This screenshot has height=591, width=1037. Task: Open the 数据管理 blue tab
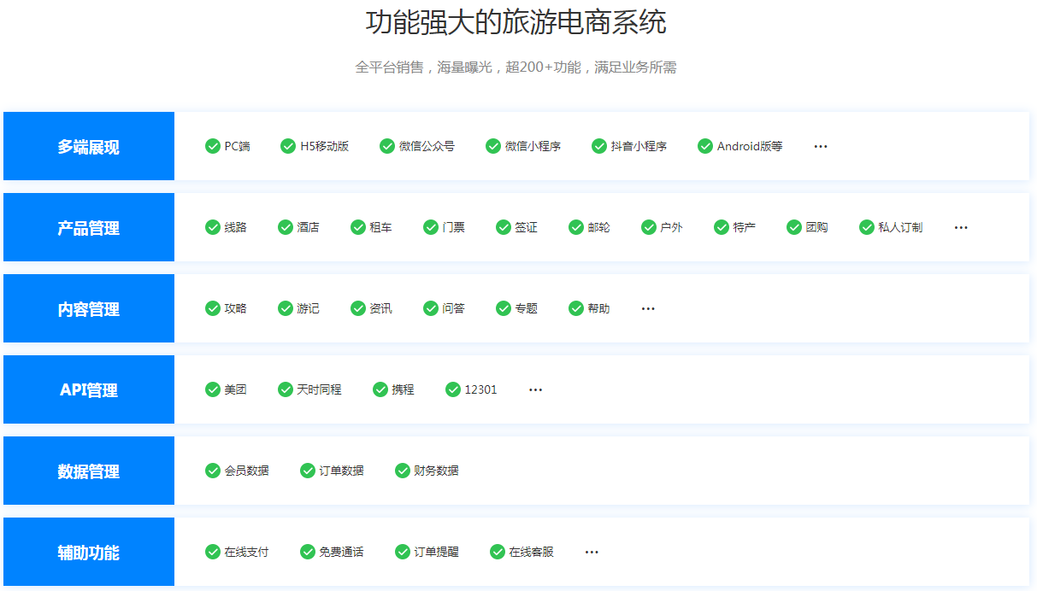[x=89, y=471]
